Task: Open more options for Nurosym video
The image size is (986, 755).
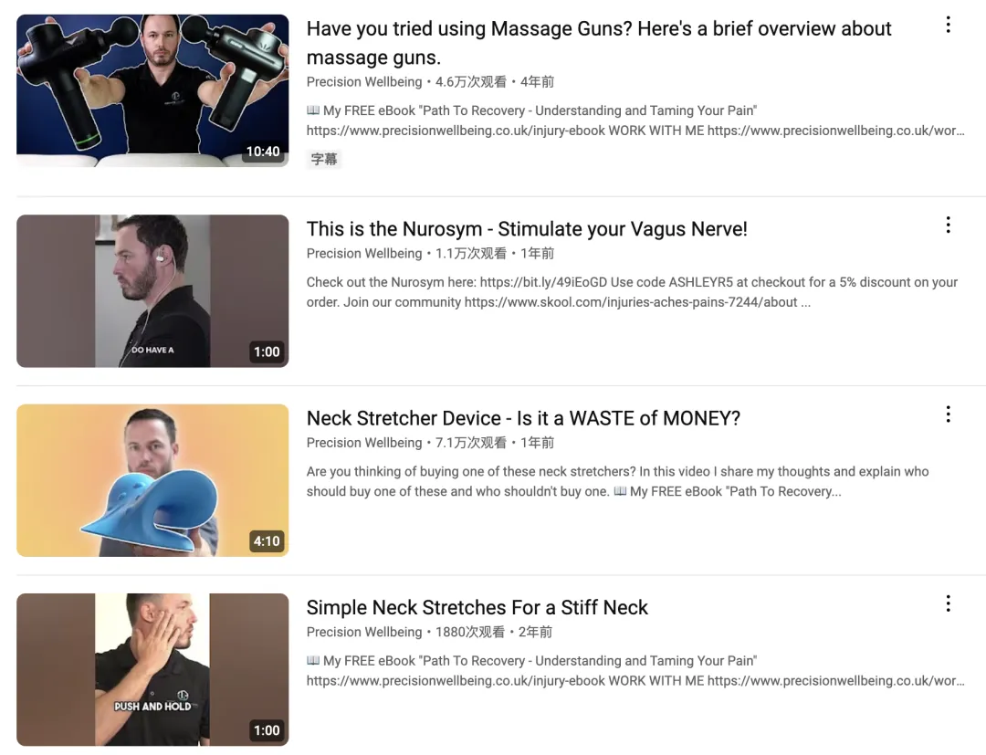Action: click(x=948, y=225)
